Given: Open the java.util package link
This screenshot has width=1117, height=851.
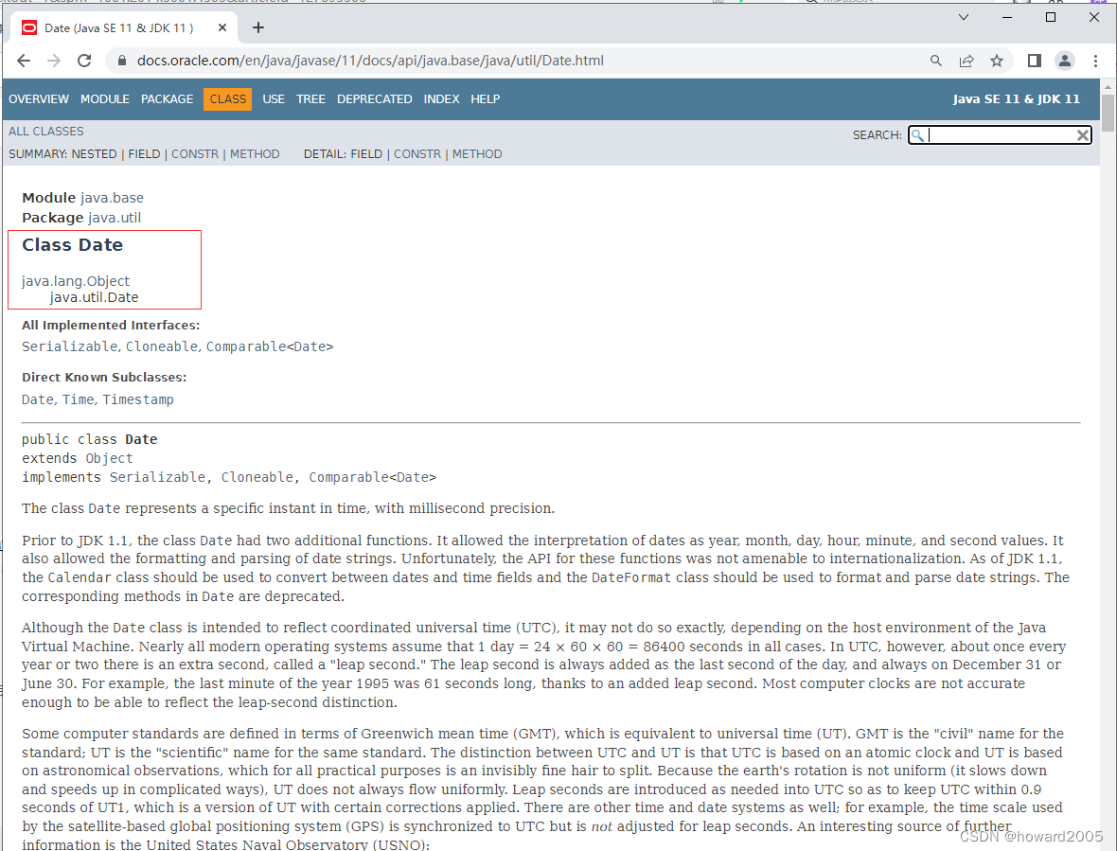Looking at the screenshot, I should (x=115, y=218).
